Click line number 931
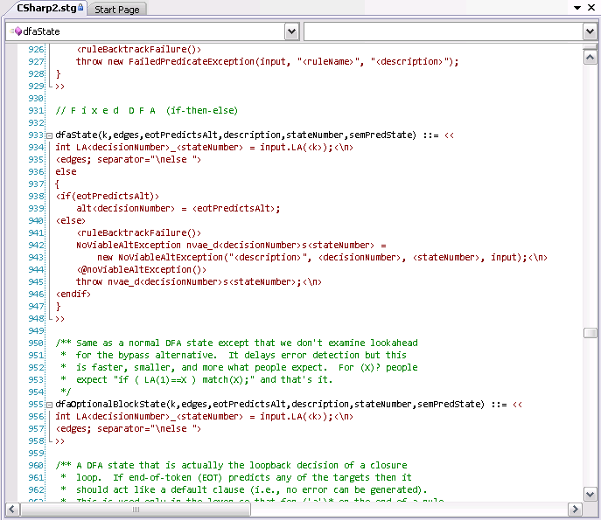601x520 pixels. [36, 111]
